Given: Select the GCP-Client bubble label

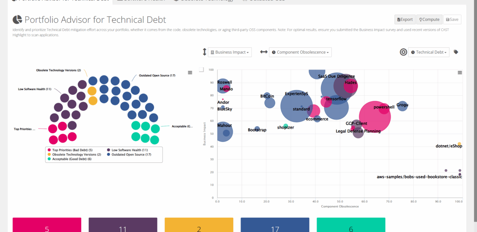Looking at the screenshot, I should tap(356, 124).
